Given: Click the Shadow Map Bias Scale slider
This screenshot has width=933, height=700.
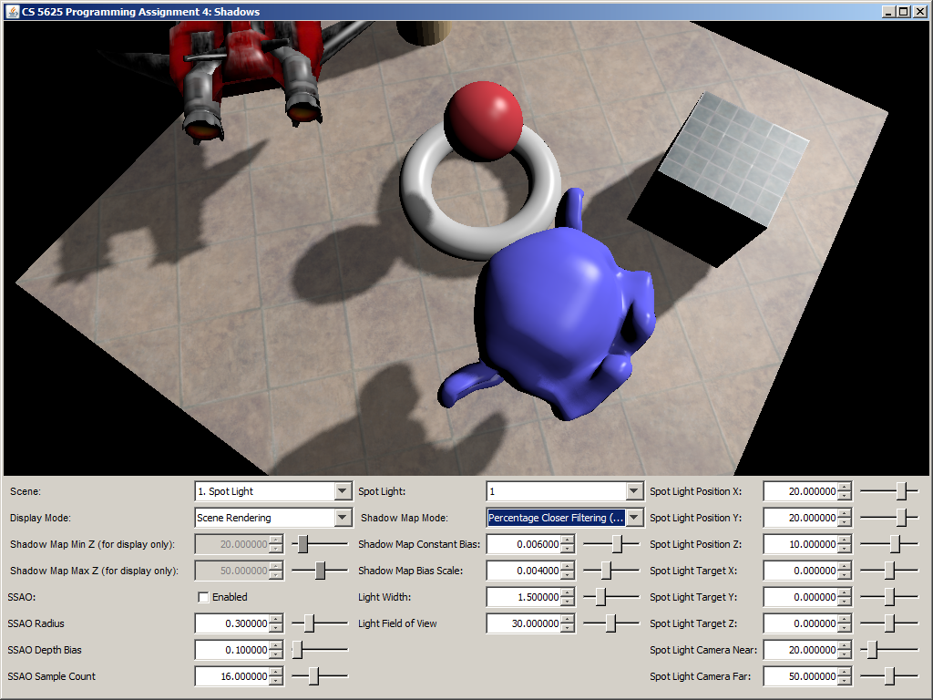Looking at the screenshot, I should (610, 571).
